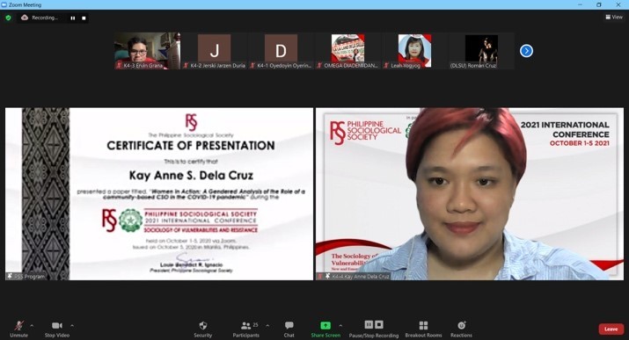Click Kay Anne Dela Cruz video tile
The width and height of the screenshot is (629, 340).
[x=470, y=194]
